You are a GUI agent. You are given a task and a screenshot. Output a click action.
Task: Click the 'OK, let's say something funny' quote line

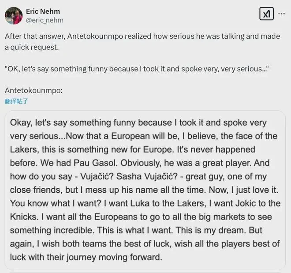(137, 69)
